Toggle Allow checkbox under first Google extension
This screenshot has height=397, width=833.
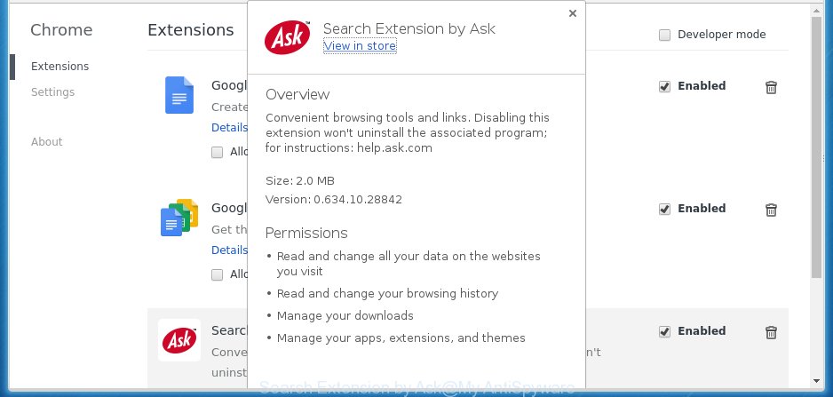pyautogui.click(x=217, y=153)
